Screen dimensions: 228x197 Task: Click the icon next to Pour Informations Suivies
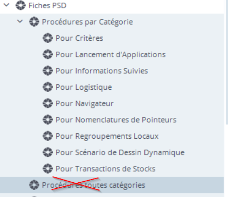(48, 71)
